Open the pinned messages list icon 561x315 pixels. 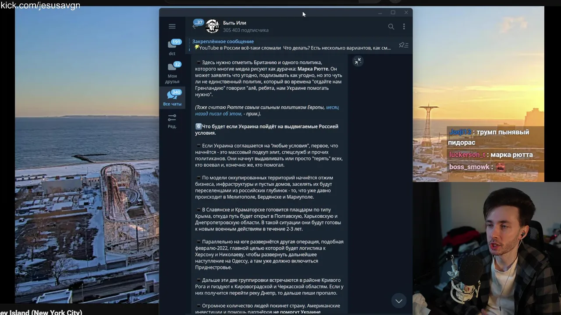click(x=404, y=45)
